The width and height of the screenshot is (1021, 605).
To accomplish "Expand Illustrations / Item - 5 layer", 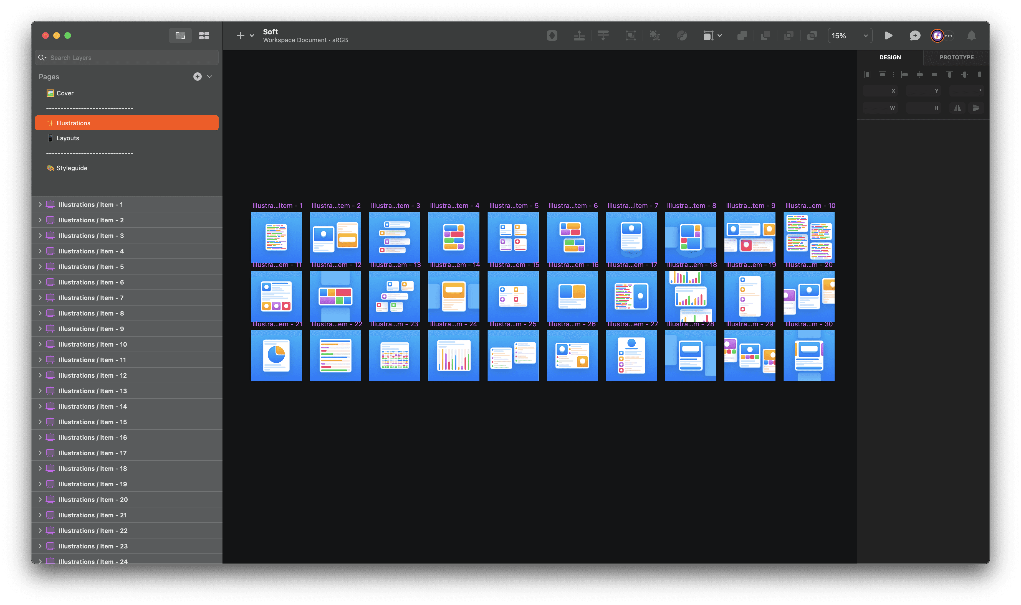I will pyautogui.click(x=40, y=267).
